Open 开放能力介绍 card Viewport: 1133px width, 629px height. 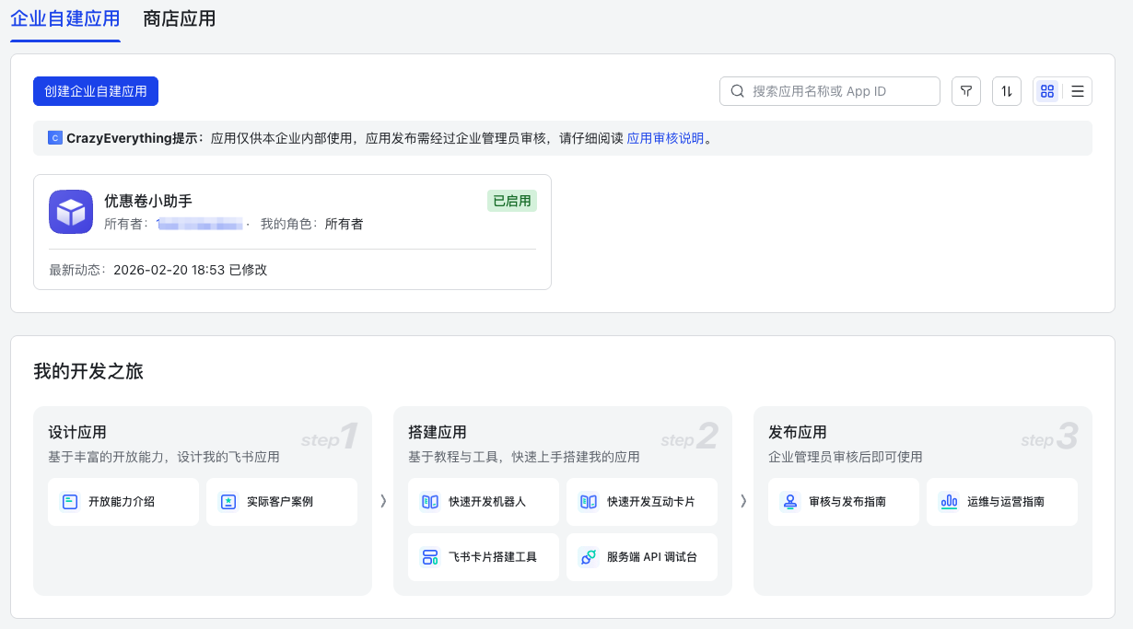point(123,502)
